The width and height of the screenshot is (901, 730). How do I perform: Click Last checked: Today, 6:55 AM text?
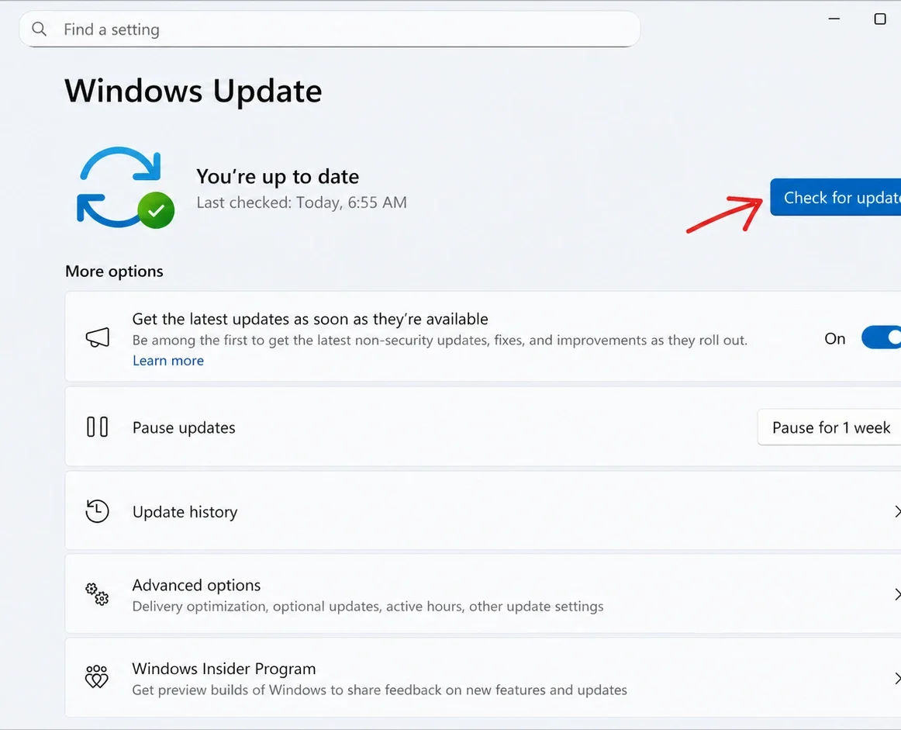click(x=302, y=202)
